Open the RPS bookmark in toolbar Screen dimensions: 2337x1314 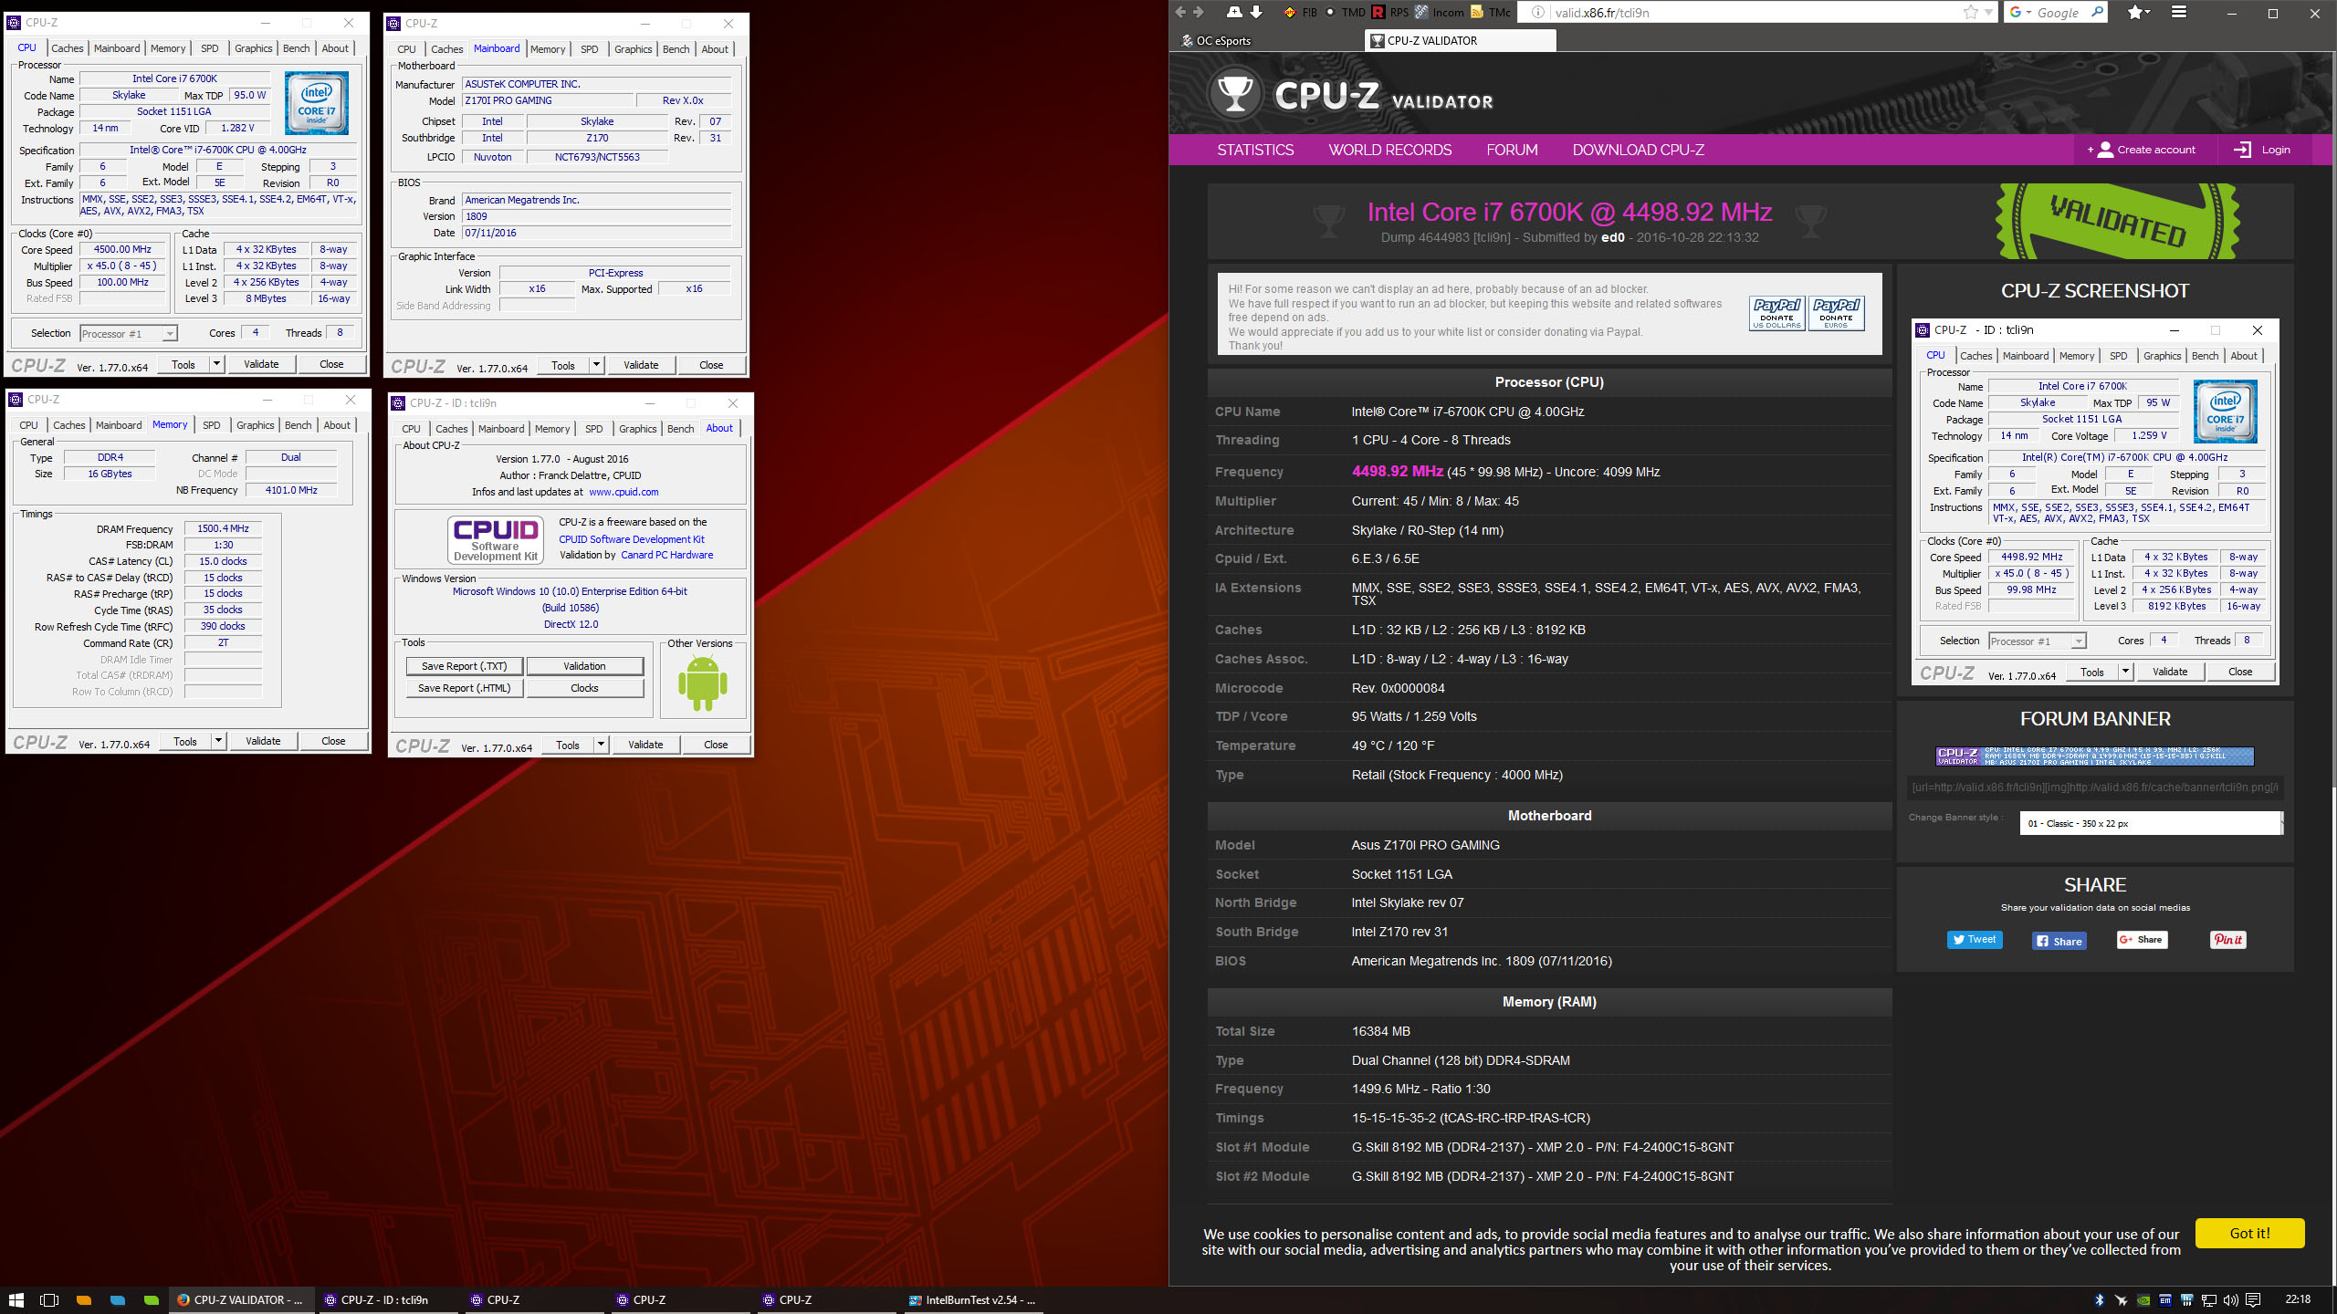coord(1390,12)
